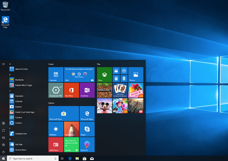Open the Movies & TV small tile

coord(116,71)
